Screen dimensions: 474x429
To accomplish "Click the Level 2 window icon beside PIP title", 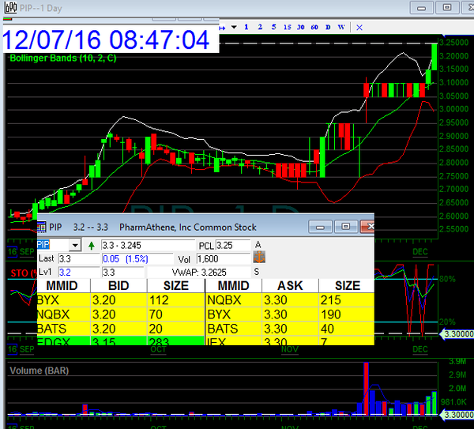I will pyautogui.click(x=43, y=227).
